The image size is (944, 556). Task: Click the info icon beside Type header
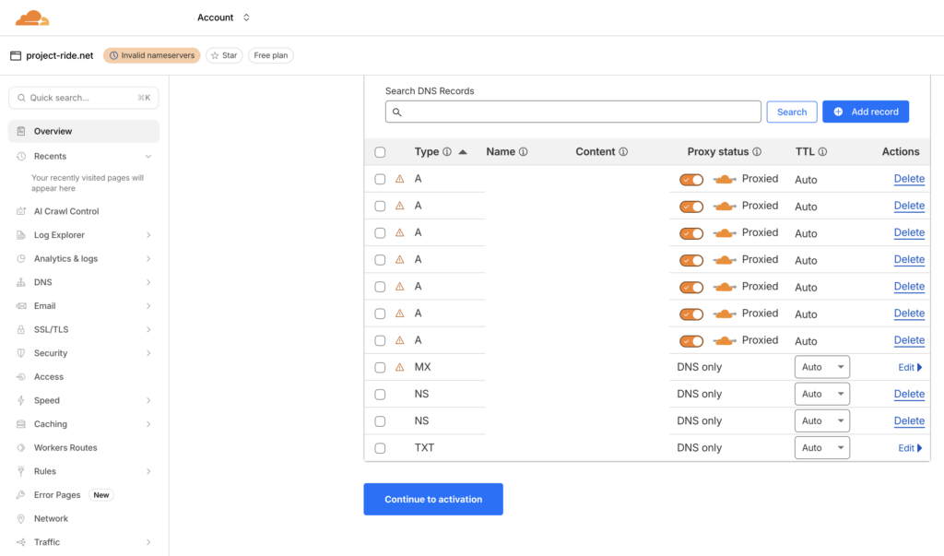(x=447, y=152)
